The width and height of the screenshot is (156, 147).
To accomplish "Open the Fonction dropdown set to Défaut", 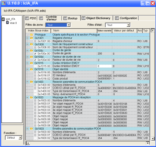I will [x=20, y=137].
